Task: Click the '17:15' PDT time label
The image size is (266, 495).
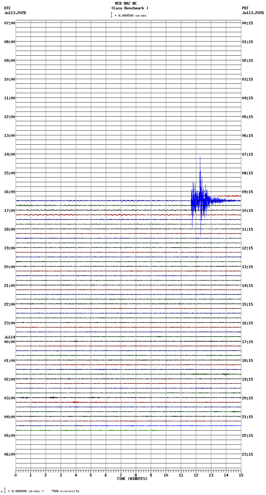Action: pos(248,342)
